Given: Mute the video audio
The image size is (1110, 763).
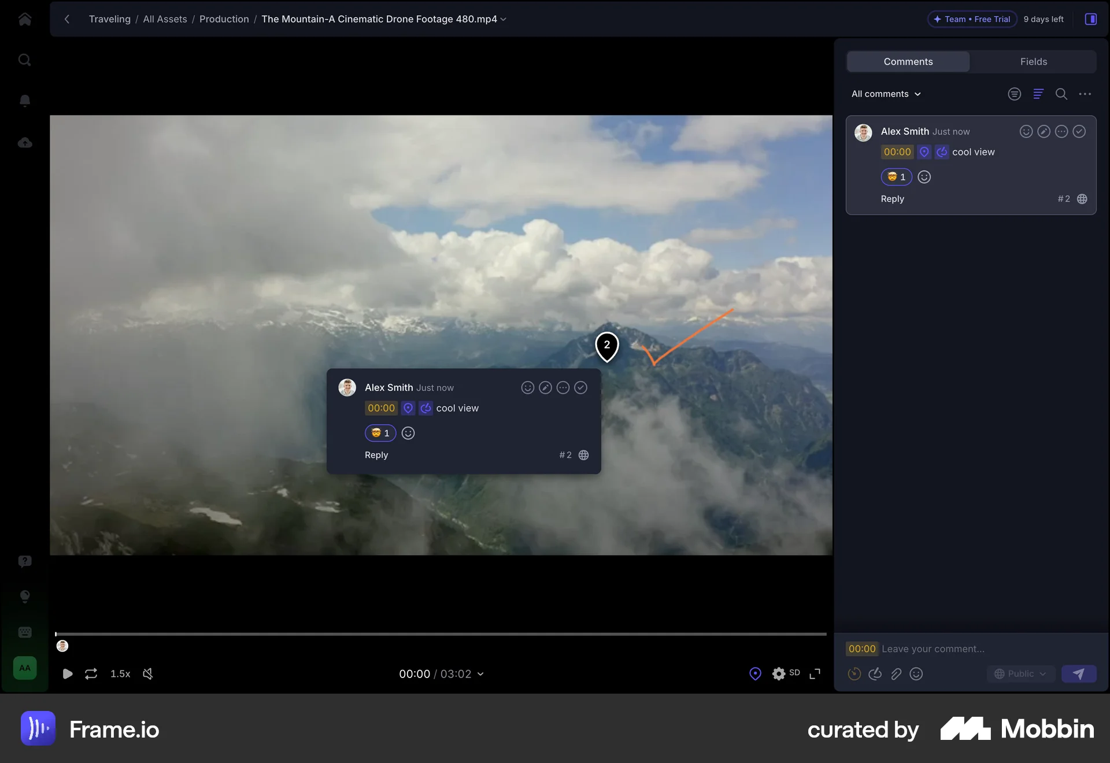Looking at the screenshot, I should point(148,673).
